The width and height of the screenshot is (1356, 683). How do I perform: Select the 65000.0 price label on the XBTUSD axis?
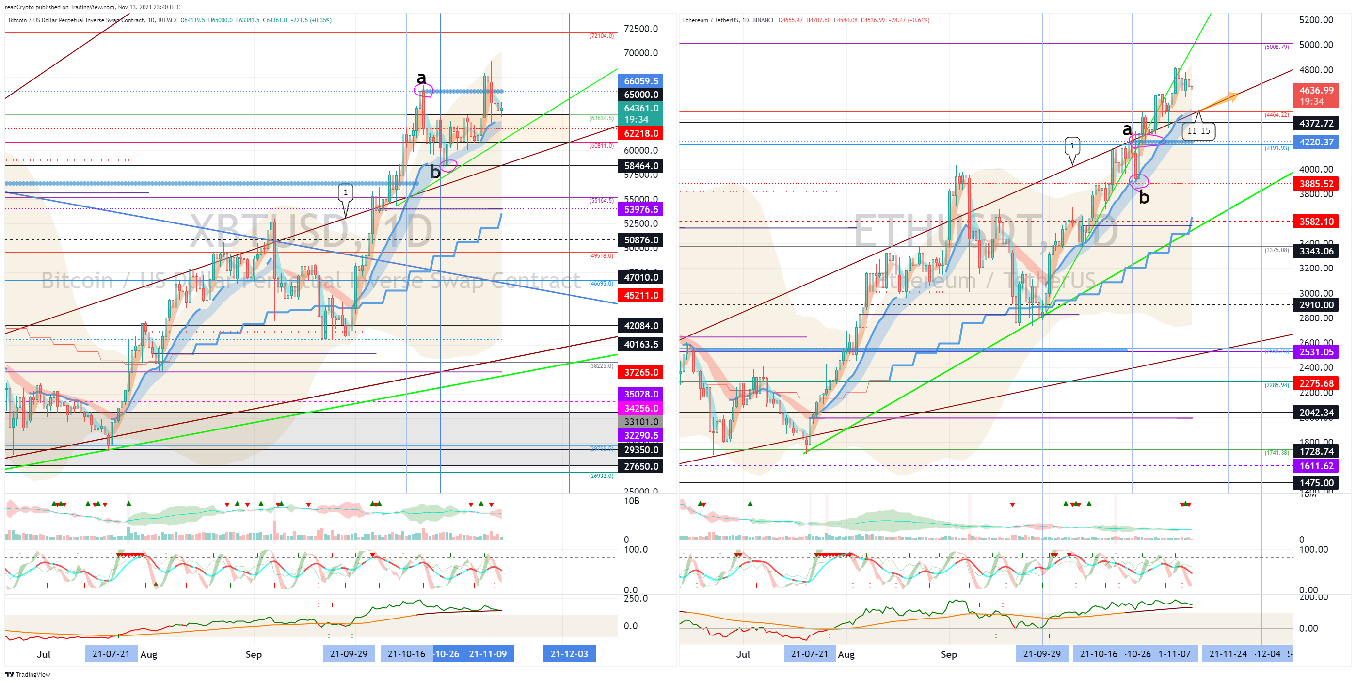tap(640, 94)
